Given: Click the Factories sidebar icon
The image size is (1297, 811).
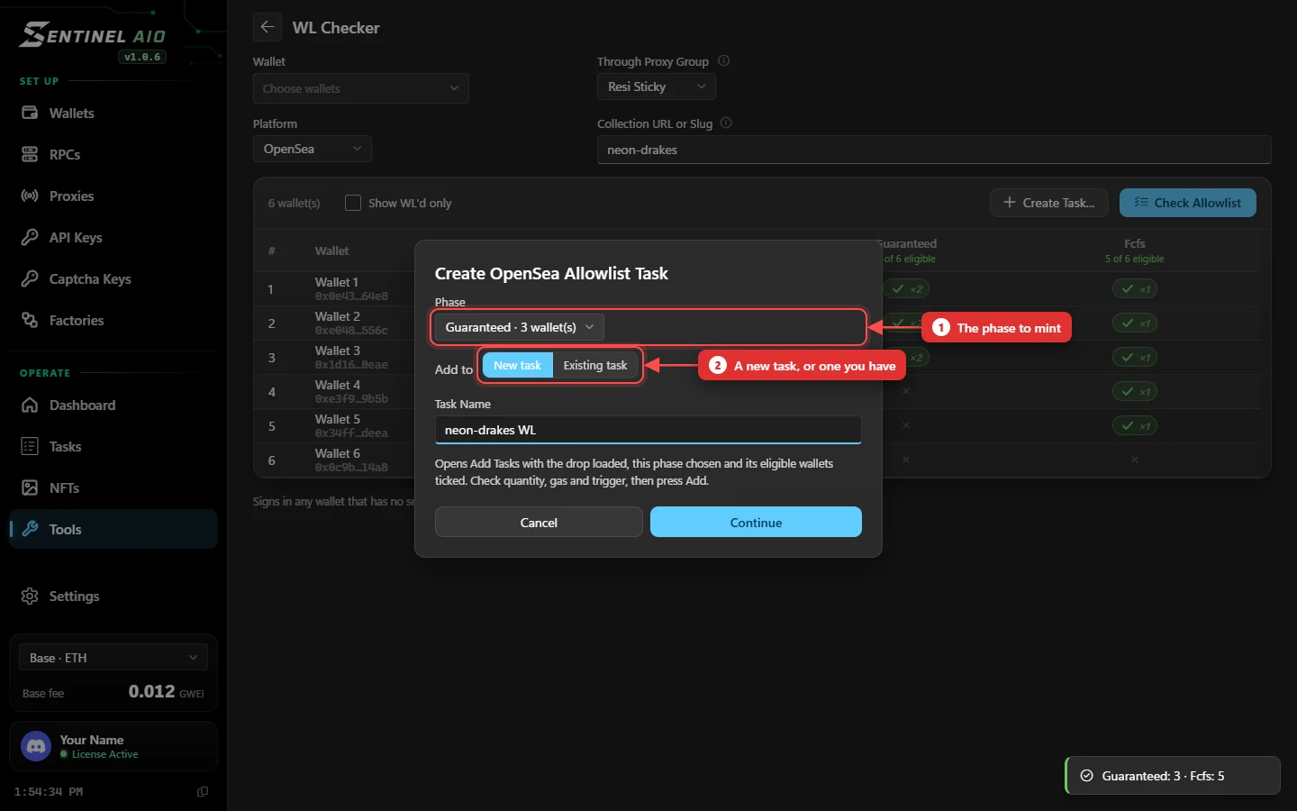Looking at the screenshot, I should click(x=30, y=321).
